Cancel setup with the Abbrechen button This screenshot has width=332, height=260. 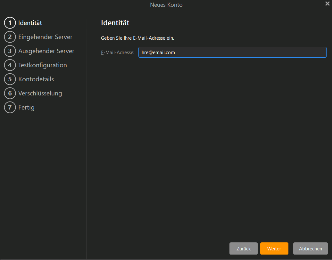tap(310, 248)
